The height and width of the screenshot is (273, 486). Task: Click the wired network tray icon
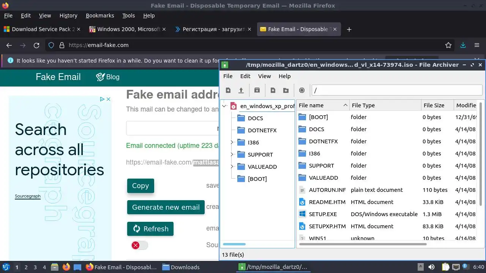click(456, 267)
